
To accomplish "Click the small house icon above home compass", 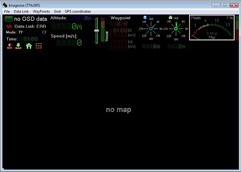I will pos(170,18).
